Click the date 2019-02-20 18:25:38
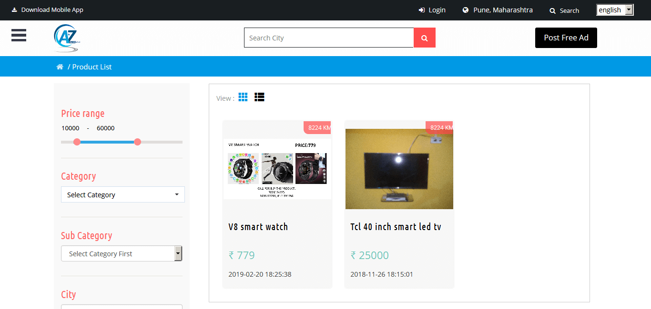Screen dimensions: 651x309 tap(260, 274)
